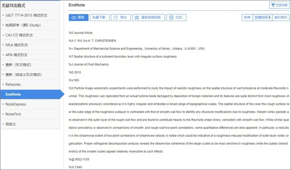Click the 打印 print button
The width and height of the screenshot is (291, 170).
[x=176, y=17]
